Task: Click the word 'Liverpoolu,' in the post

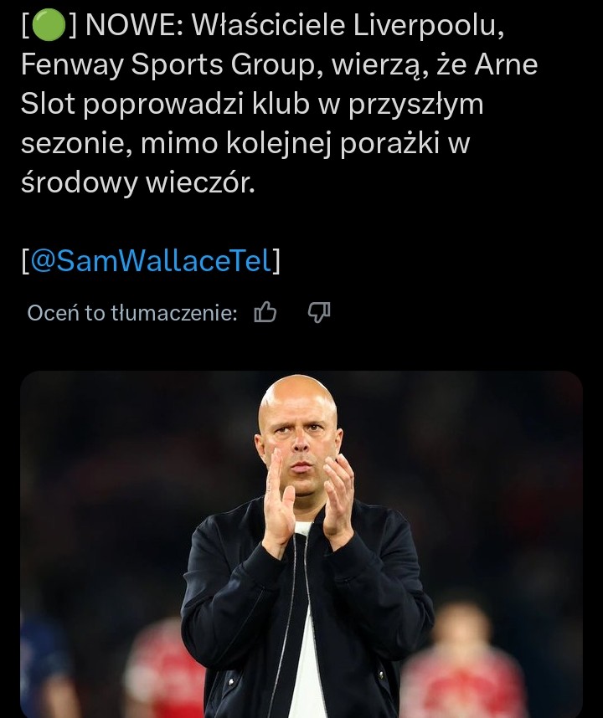Action: (x=429, y=26)
